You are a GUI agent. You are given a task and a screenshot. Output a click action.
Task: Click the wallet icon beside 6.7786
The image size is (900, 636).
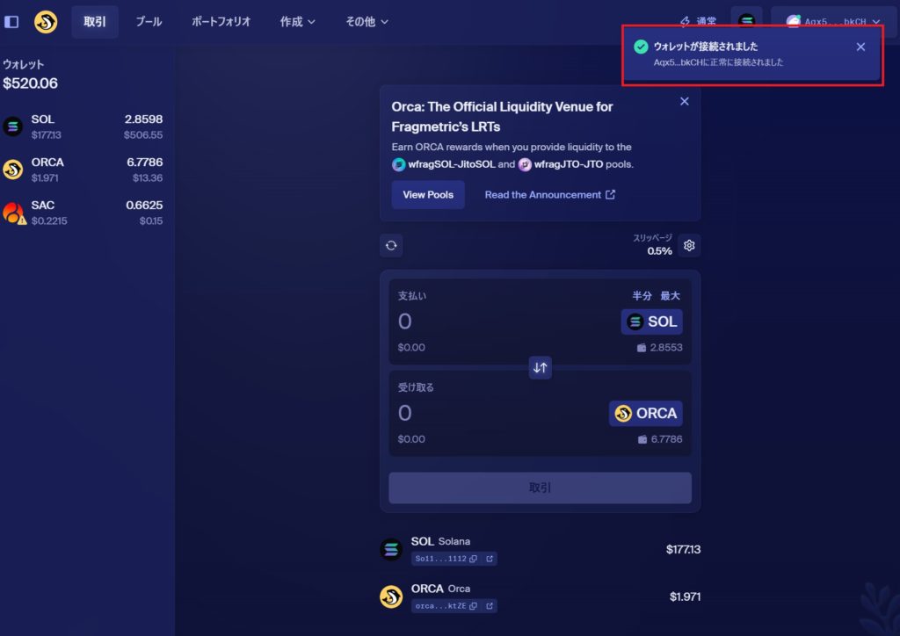[642, 439]
